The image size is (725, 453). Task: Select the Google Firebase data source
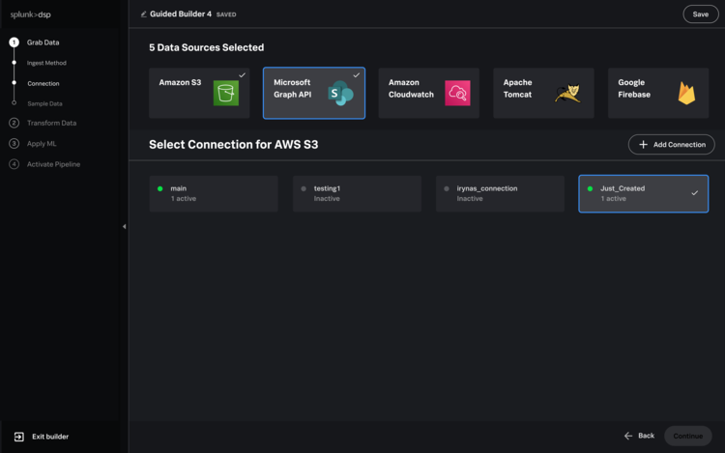(658, 93)
